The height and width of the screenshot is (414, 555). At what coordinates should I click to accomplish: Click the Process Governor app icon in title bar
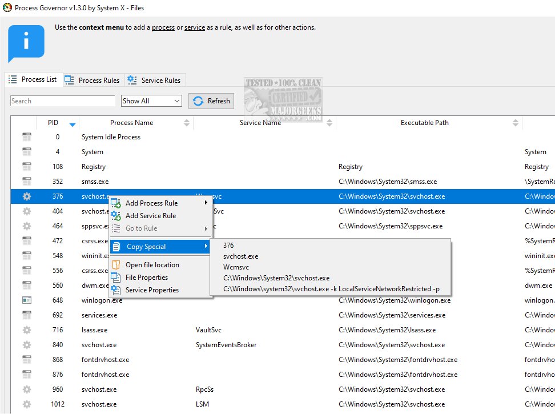7,7
